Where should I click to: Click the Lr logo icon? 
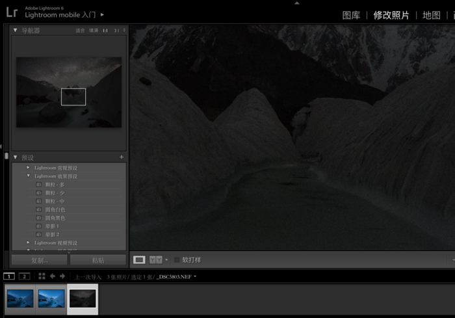pyautogui.click(x=12, y=12)
